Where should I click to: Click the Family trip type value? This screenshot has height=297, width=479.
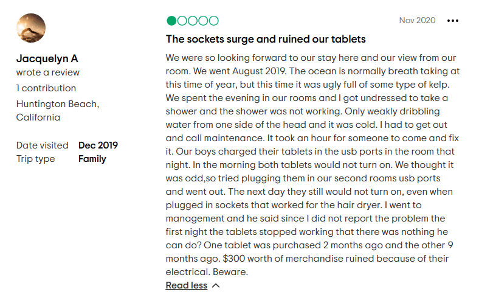point(92,159)
